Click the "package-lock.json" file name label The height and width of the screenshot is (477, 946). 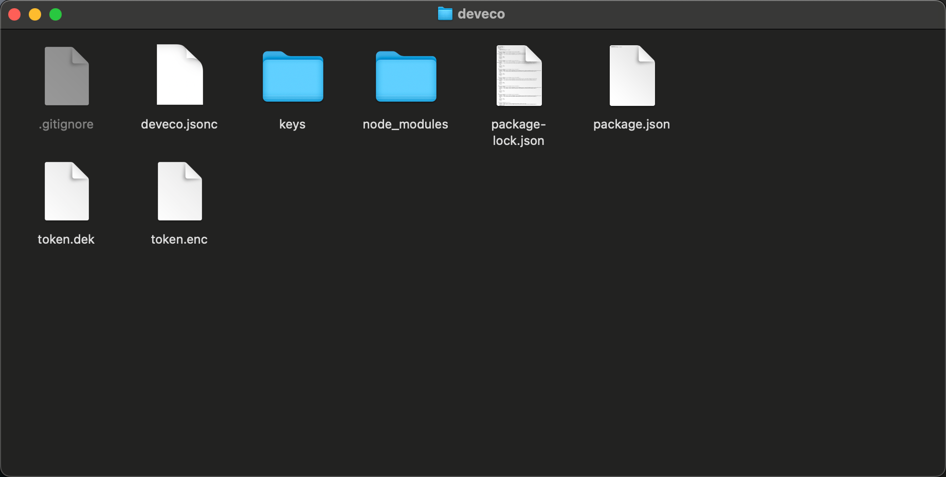[518, 133]
